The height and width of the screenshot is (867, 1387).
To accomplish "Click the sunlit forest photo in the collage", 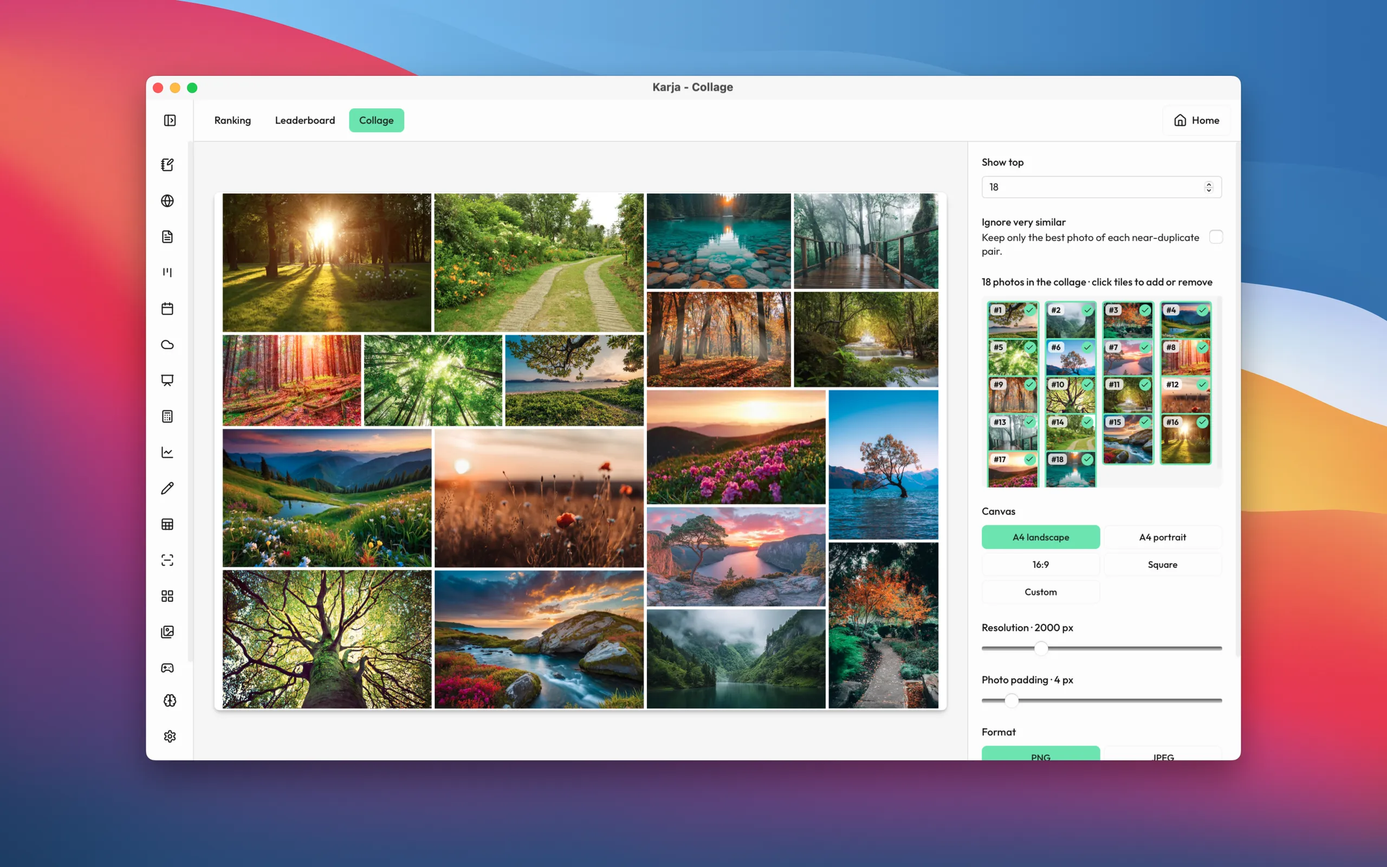I will tap(327, 263).
